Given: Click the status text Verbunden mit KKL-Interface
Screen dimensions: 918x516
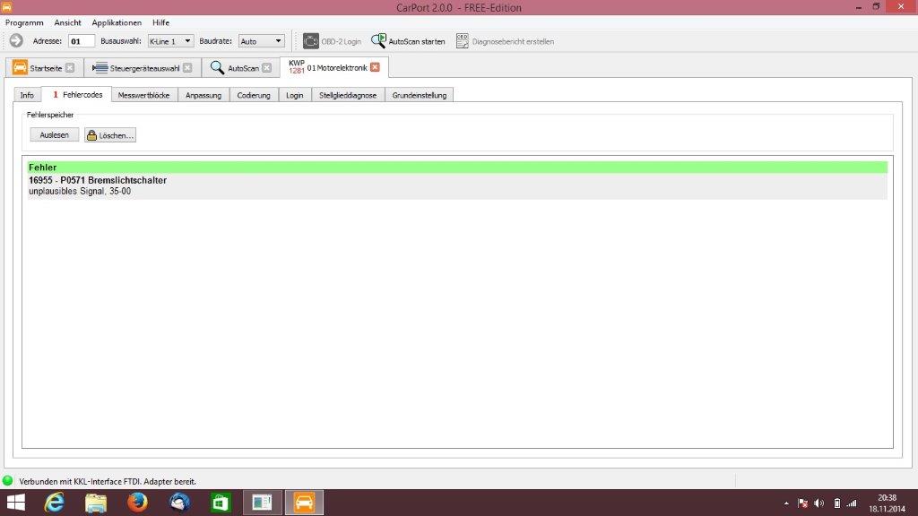Looking at the screenshot, I should pyautogui.click(x=108, y=481).
